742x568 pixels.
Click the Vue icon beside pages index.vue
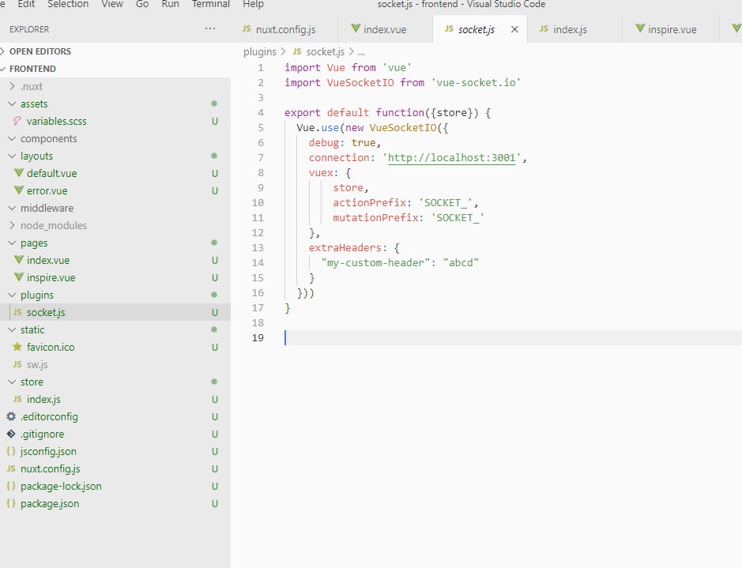(x=18, y=260)
